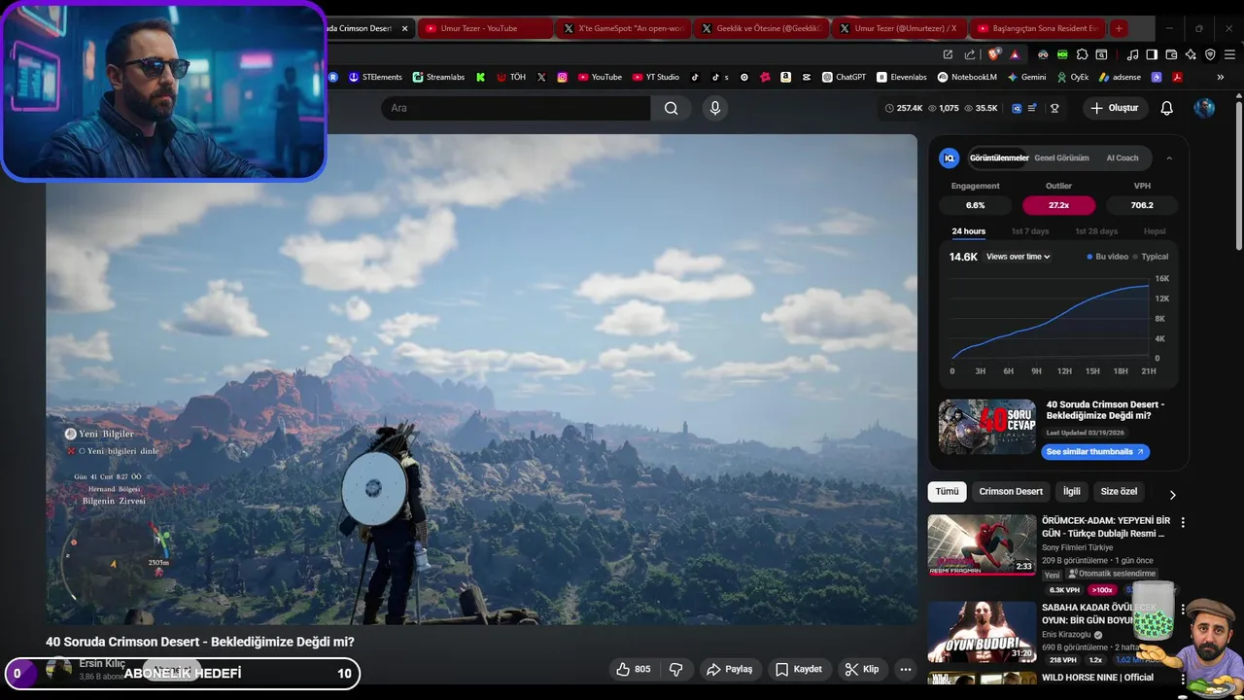The width and height of the screenshot is (1244, 700).
Task: Open the account avatar menu
Action: (x=1204, y=108)
